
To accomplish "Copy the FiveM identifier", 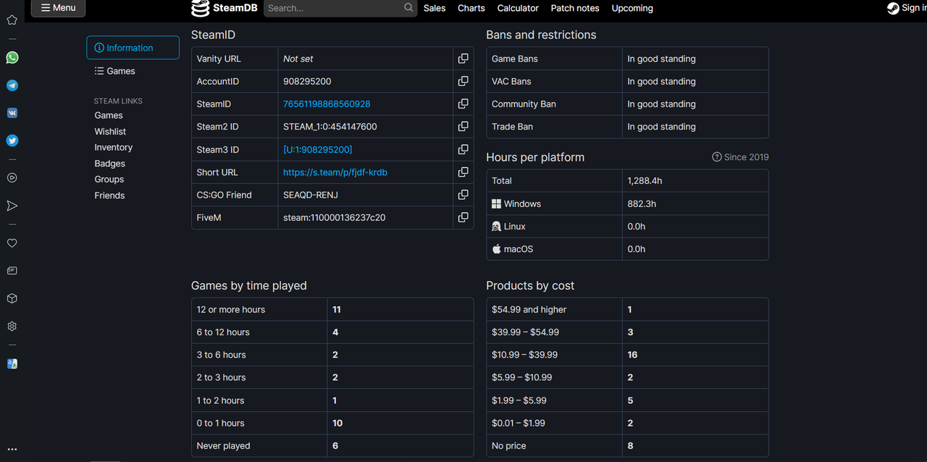I will pyautogui.click(x=463, y=217).
